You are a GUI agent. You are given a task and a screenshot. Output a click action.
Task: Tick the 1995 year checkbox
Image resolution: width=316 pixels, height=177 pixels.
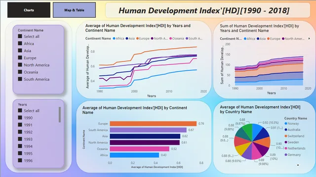point(20,153)
